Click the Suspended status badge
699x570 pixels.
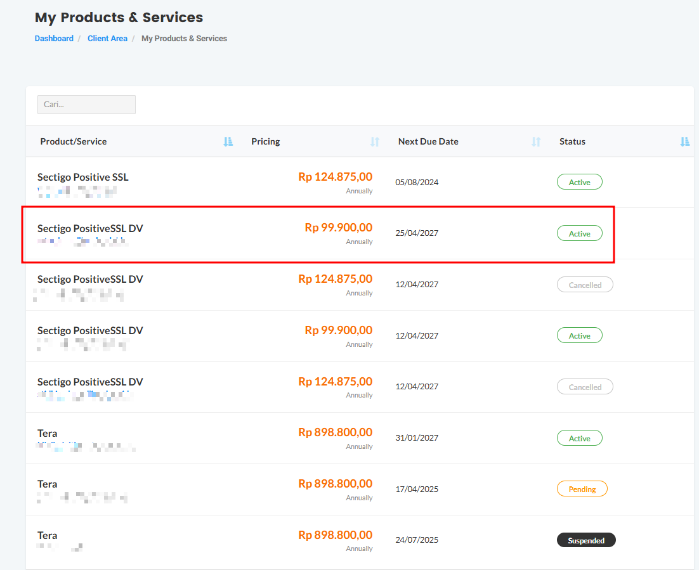point(586,540)
